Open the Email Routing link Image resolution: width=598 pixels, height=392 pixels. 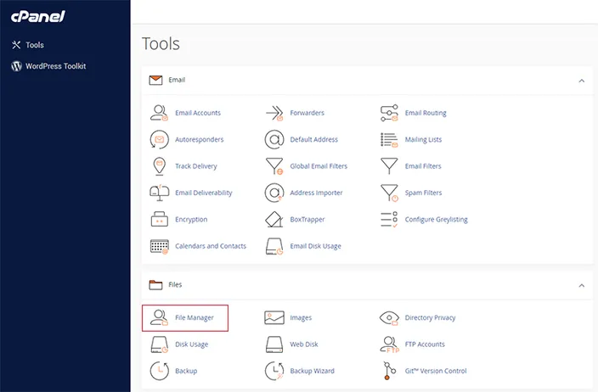tap(426, 113)
